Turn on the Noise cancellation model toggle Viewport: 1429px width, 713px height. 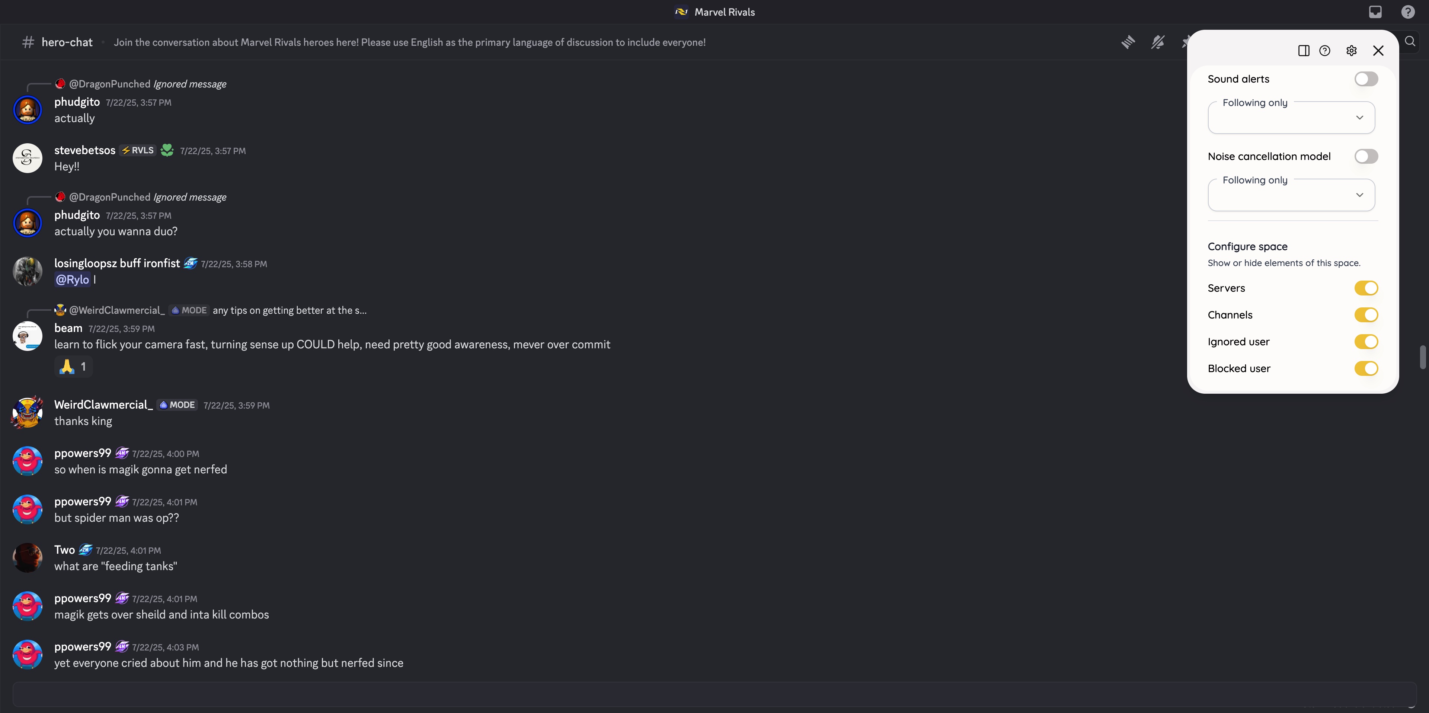[1366, 156]
